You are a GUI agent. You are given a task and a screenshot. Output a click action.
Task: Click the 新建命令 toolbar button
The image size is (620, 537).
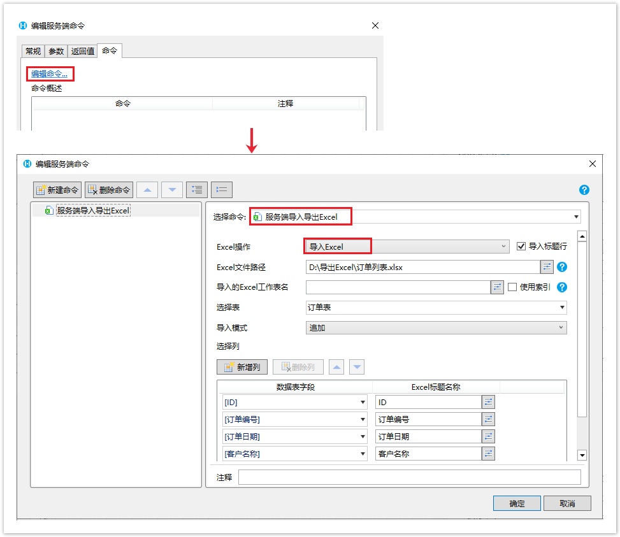click(x=57, y=190)
